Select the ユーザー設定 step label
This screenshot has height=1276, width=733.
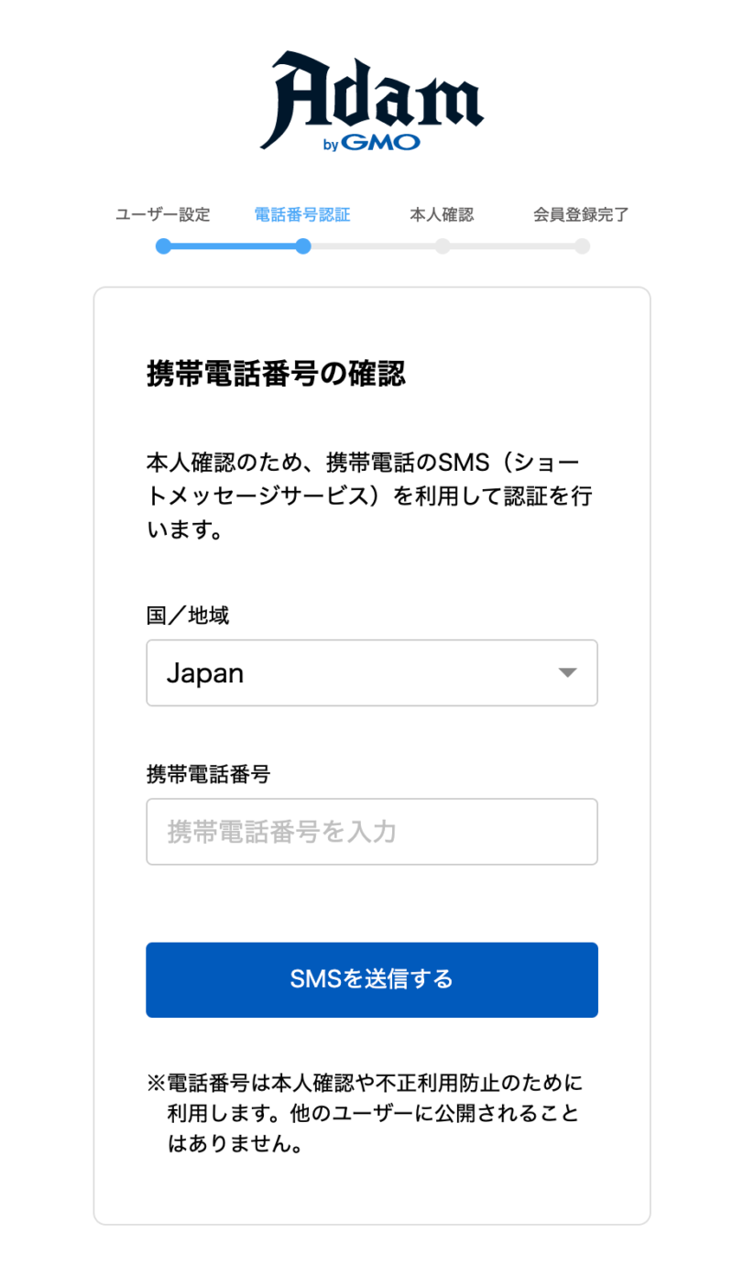[x=163, y=215]
